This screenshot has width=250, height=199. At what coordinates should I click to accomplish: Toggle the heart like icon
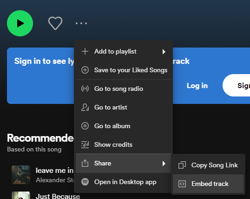(x=55, y=23)
